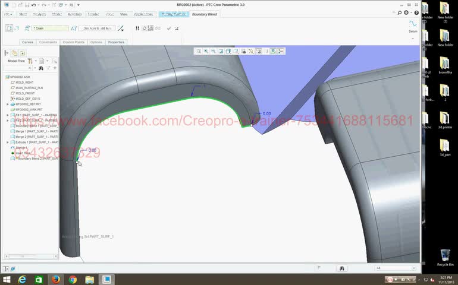The width and height of the screenshot is (458, 285).
Task: Click the Refit view icon
Action: [x=198, y=51]
